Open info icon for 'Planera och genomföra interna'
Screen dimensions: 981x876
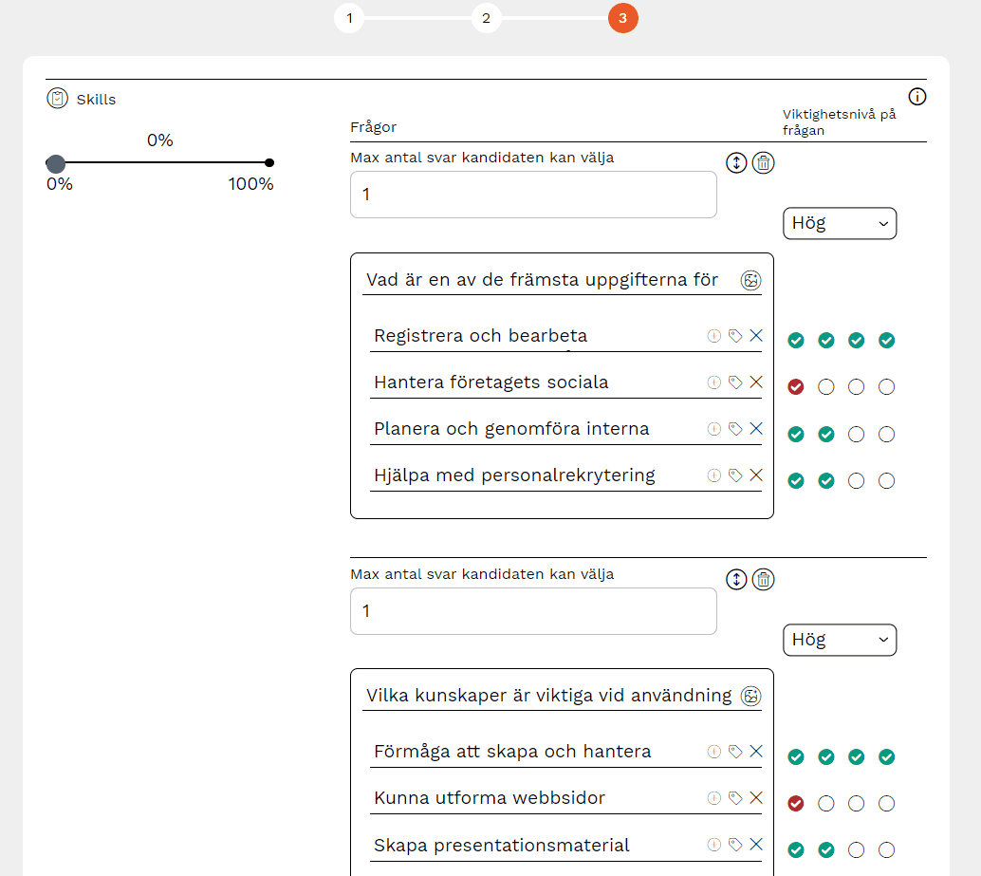pos(714,429)
